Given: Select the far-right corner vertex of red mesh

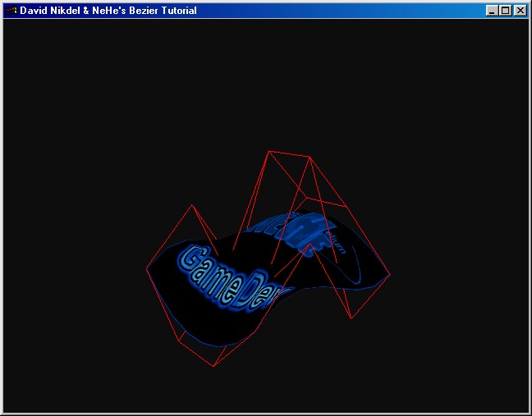Looking at the screenshot, I should 390,274.
